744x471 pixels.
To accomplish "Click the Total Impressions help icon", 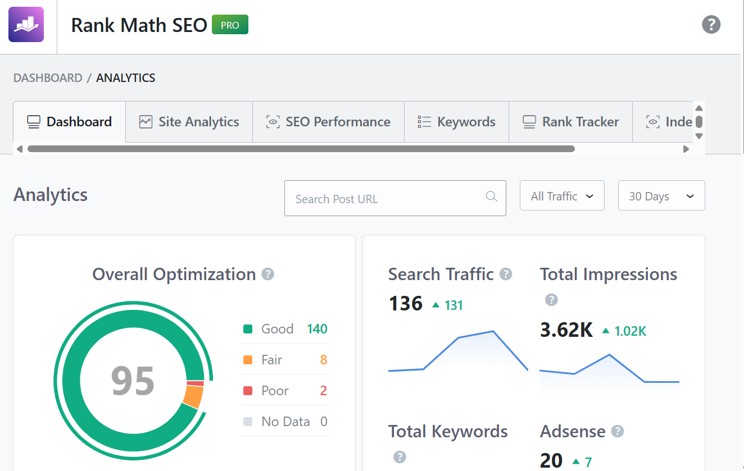I will click(551, 300).
